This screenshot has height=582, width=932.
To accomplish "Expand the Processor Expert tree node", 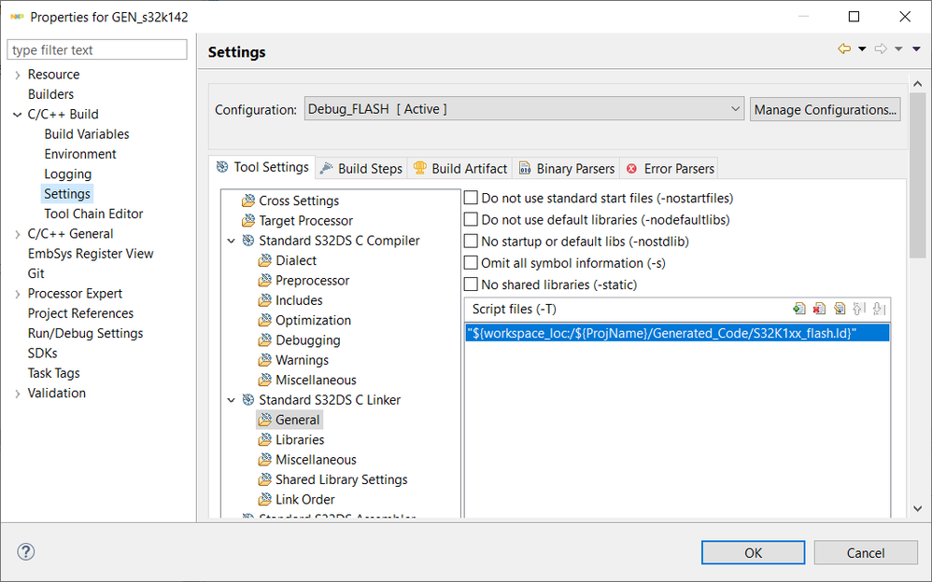I will (18, 294).
